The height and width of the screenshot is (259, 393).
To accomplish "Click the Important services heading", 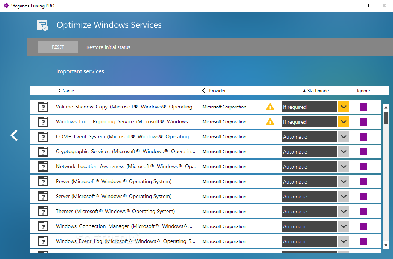I will tap(80, 71).
